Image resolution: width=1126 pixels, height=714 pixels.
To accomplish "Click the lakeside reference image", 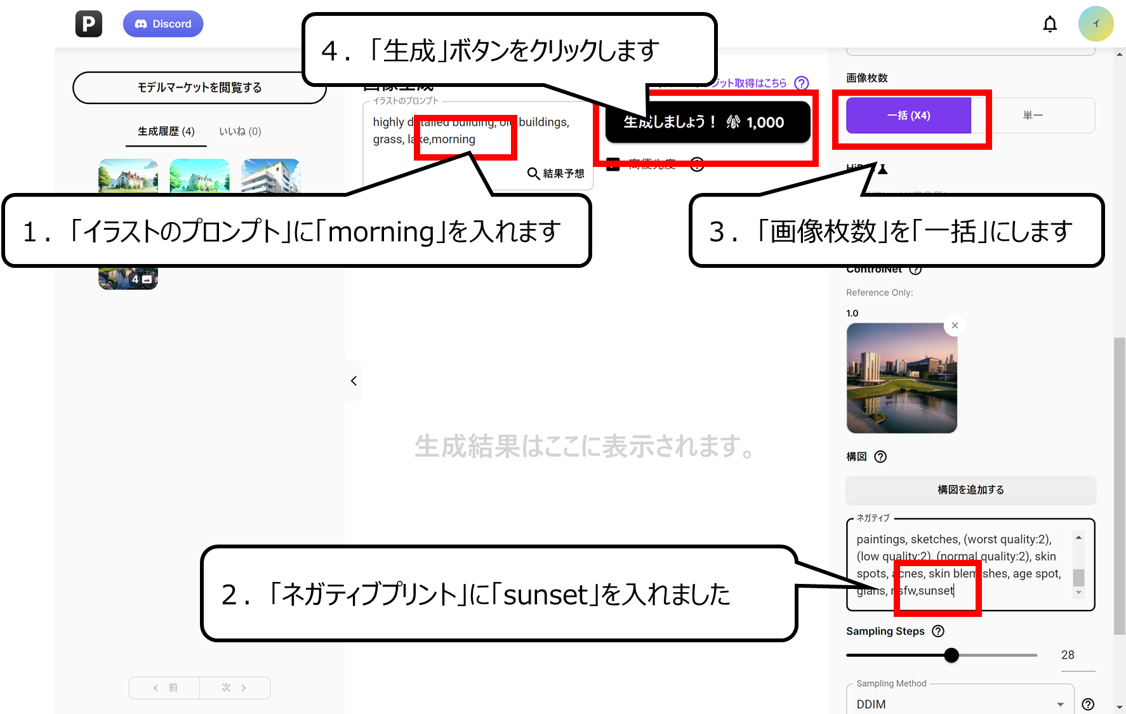I will tap(901, 378).
